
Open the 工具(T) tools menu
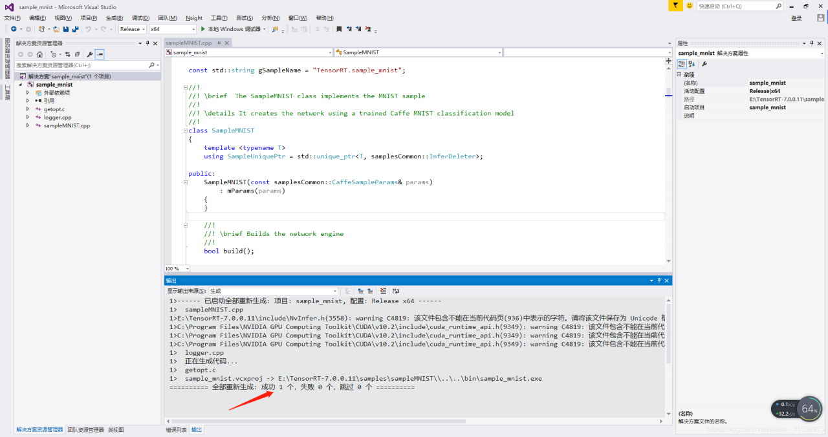click(x=219, y=18)
